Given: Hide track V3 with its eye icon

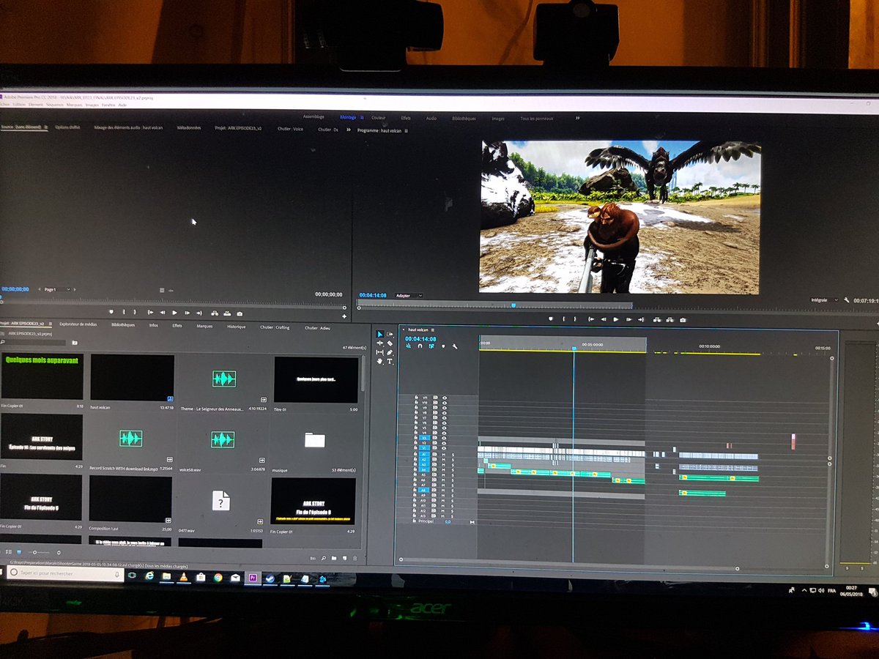Looking at the screenshot, I should [x=445, y=438].
